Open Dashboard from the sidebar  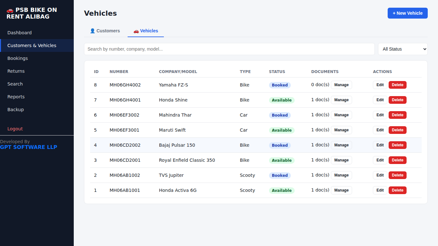click(37, 33)
